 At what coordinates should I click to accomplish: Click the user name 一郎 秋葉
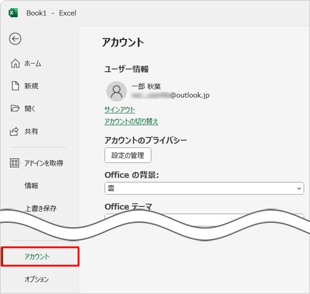[146, 87]
